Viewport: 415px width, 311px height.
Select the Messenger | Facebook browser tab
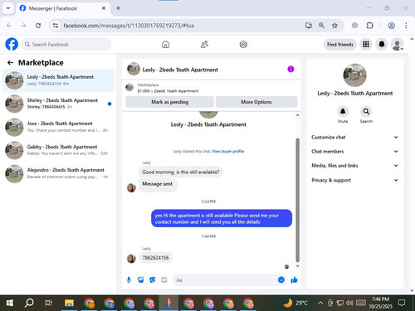coord(62,8)
